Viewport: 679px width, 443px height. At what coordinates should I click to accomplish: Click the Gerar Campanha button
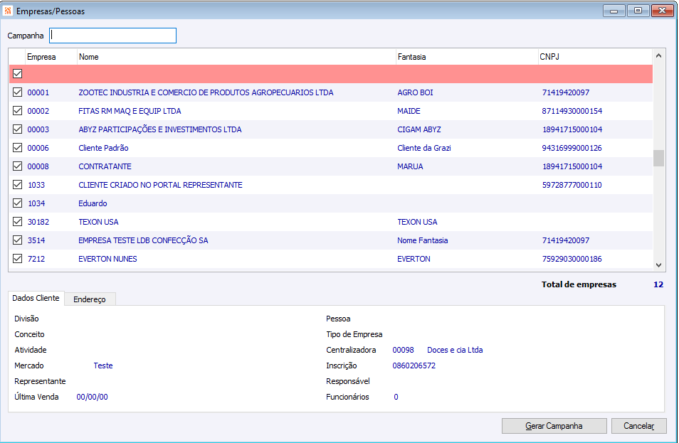coord(554,426)
